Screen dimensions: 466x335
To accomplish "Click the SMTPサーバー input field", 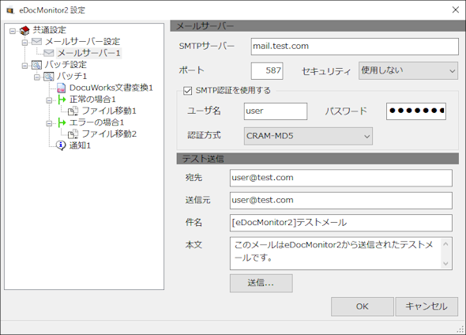I will tap(355, 47).
